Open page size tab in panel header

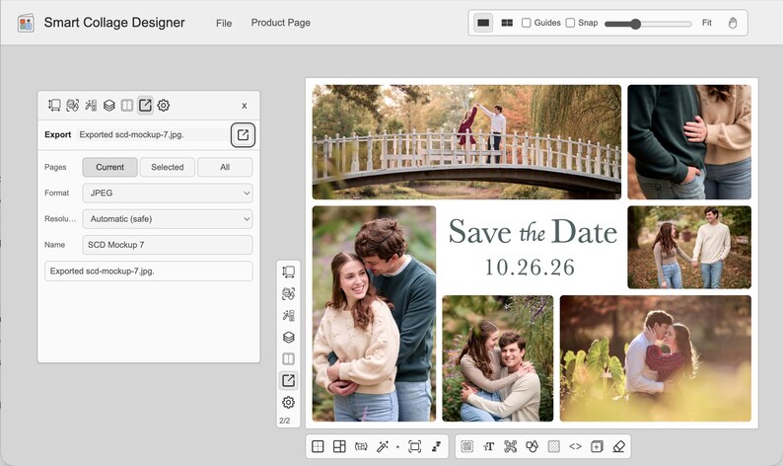tap(54, 105)
